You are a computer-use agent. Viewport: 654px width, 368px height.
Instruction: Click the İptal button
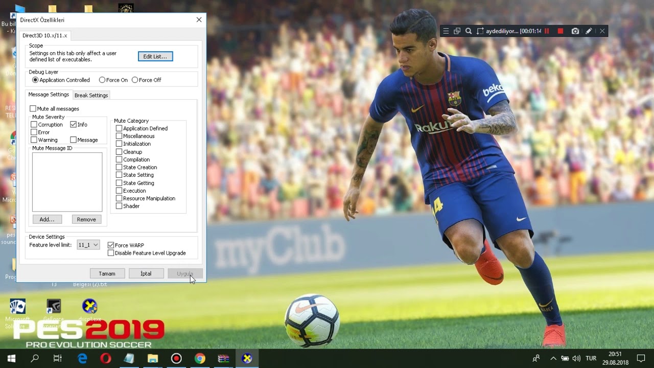click(x=146, y=273)
